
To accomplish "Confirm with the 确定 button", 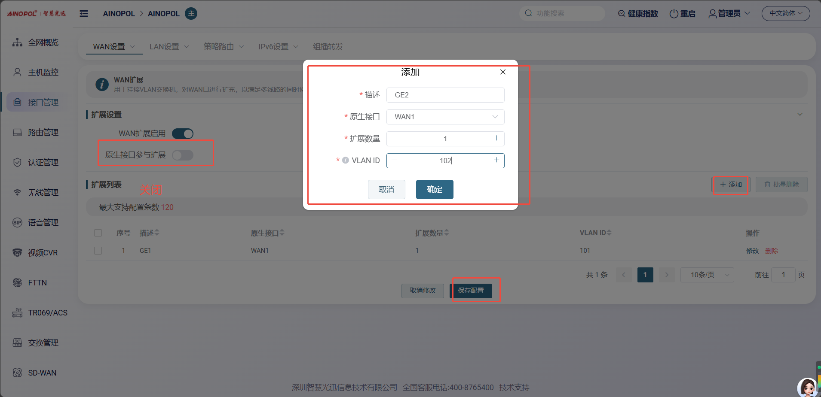I will point(434,189).
